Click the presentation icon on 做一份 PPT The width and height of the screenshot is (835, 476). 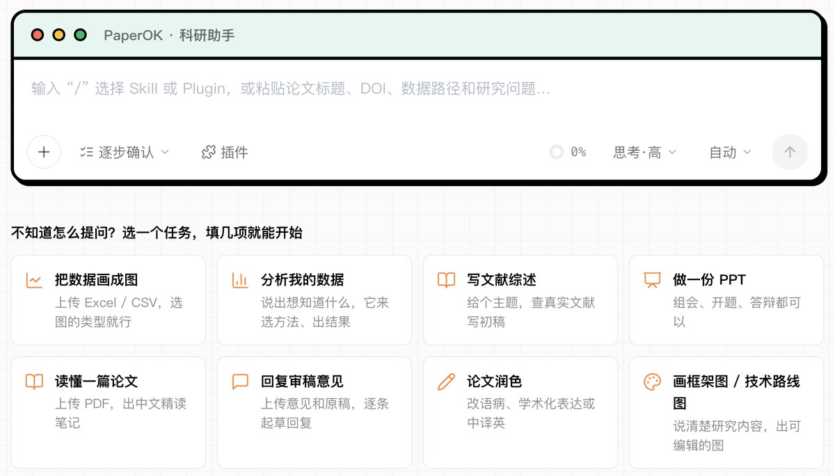pyautogui.click(x=652, y=280)
